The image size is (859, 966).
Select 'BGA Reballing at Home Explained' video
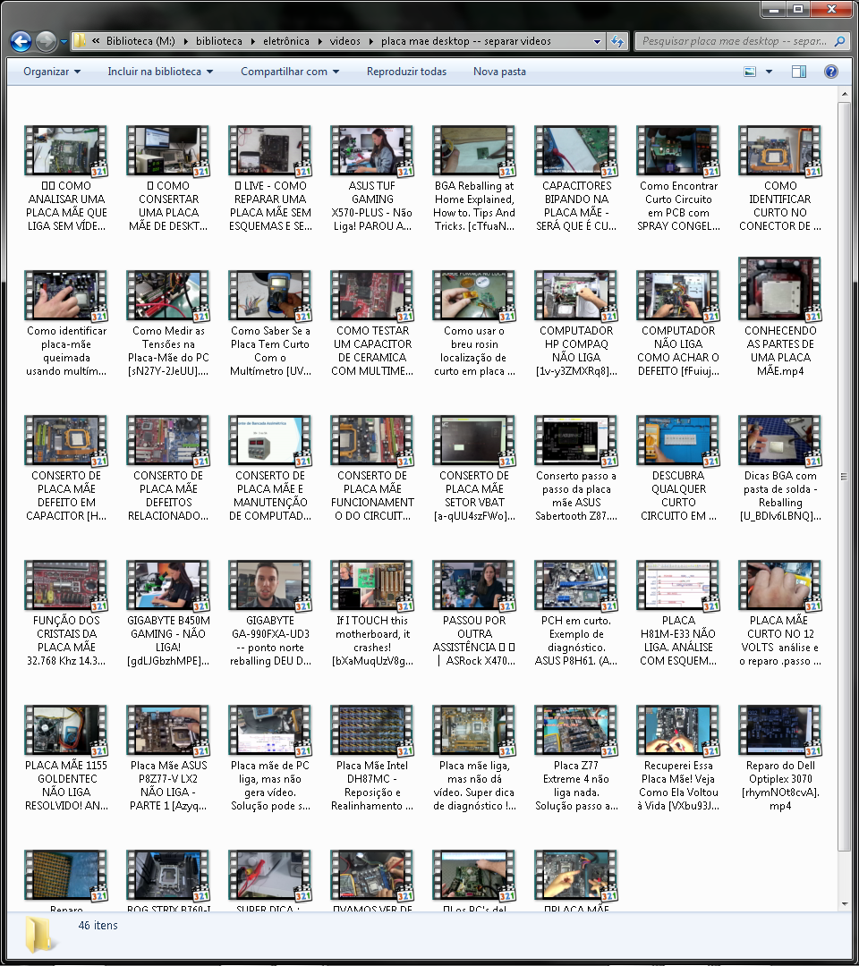coord(474,179)
